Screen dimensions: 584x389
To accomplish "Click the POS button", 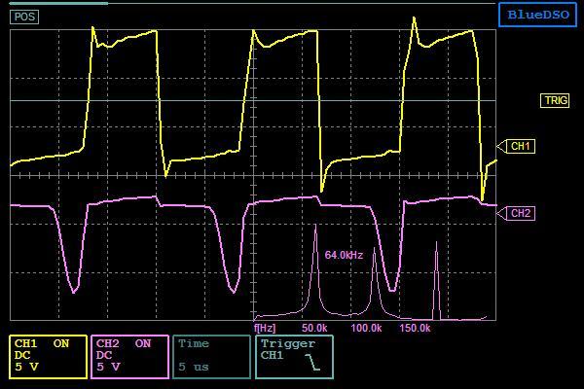I will 24,17.
